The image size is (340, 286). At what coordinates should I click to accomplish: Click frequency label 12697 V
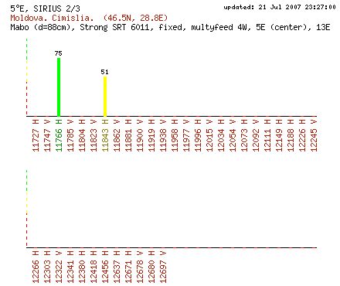pos(163,267)
